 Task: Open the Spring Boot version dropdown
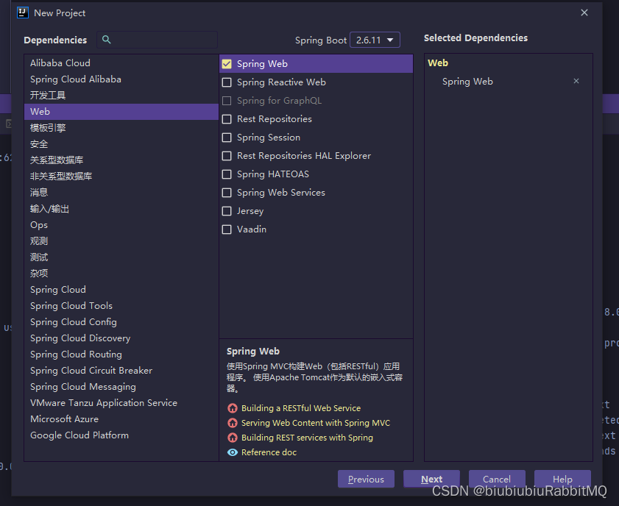[x=375, y=40]
